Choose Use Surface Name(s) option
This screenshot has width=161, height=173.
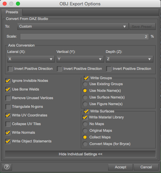(85, 97)
